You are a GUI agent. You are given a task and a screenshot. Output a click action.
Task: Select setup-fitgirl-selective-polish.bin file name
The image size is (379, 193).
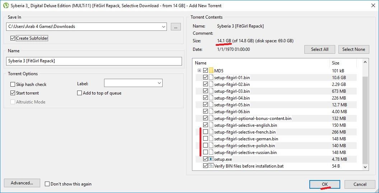click(244, 145)
